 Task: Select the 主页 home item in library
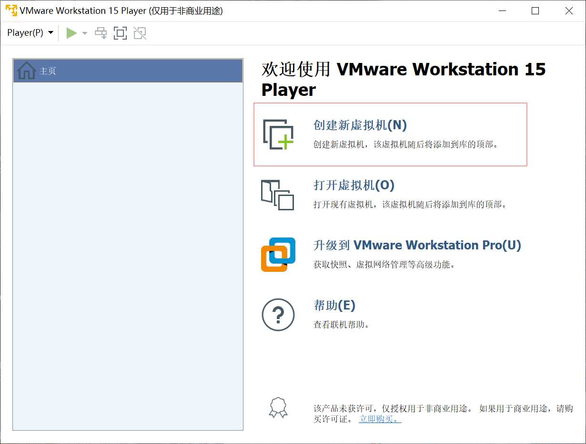[x=128, y=71]
